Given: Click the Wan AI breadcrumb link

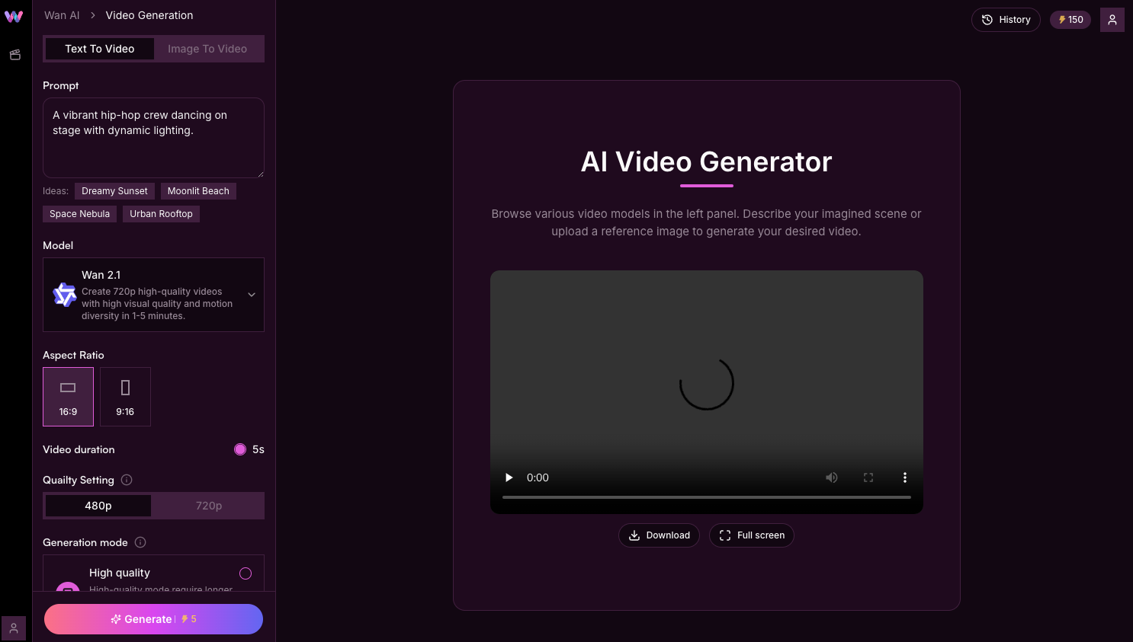Looking at the screenshot, I should click(62, 15).
